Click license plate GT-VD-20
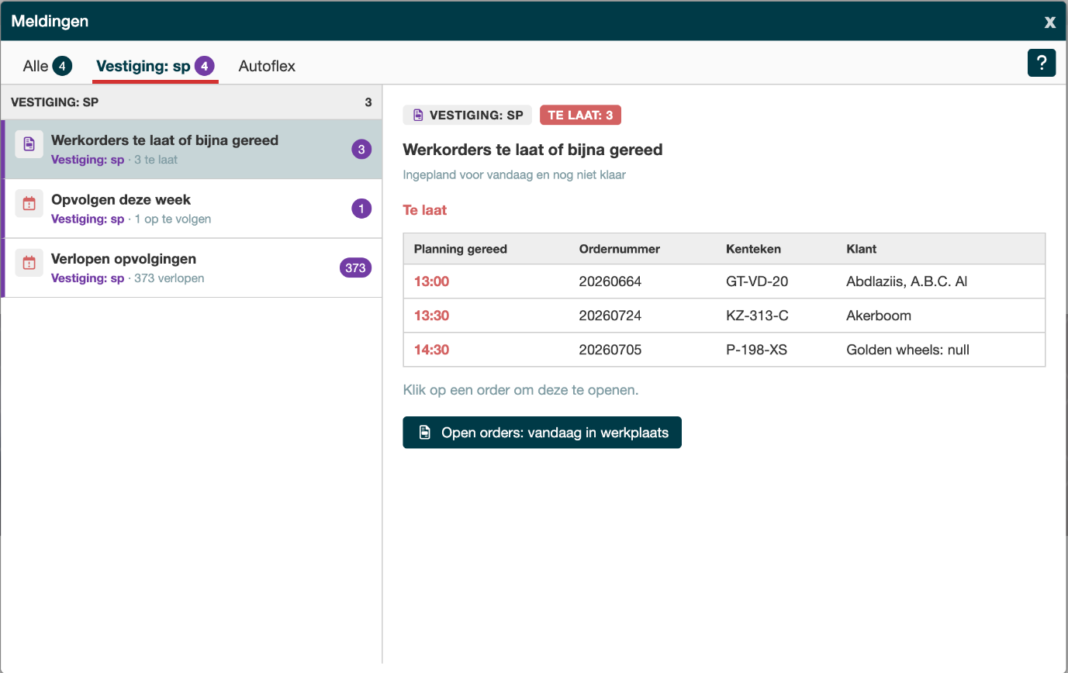Screen dimensions: 1068x673 tap(757, 281)
